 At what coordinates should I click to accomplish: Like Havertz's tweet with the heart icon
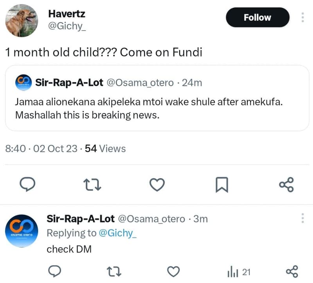pos(157,184)
